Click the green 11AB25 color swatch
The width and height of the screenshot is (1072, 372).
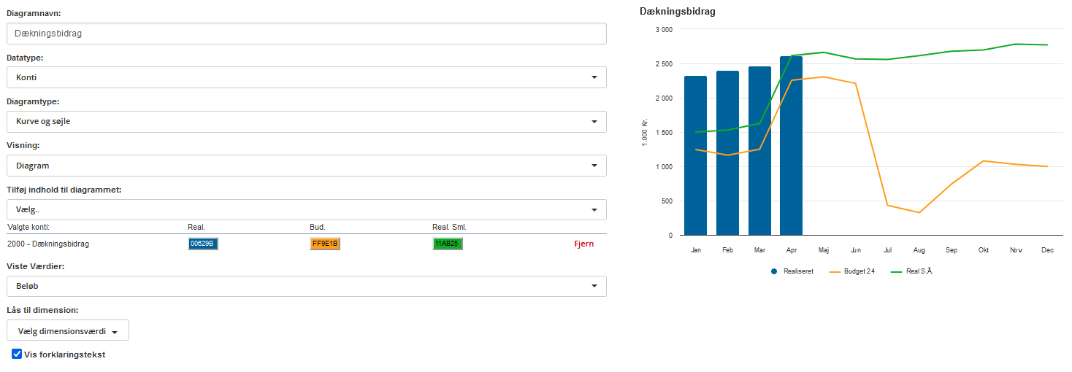447,244
